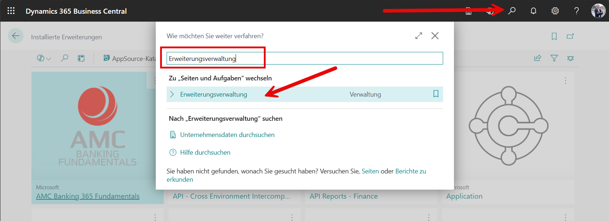Screen dimensions: 609x221
Task: Click the Microsoft publisher under AMC Banking
Action: coord(47,187)
